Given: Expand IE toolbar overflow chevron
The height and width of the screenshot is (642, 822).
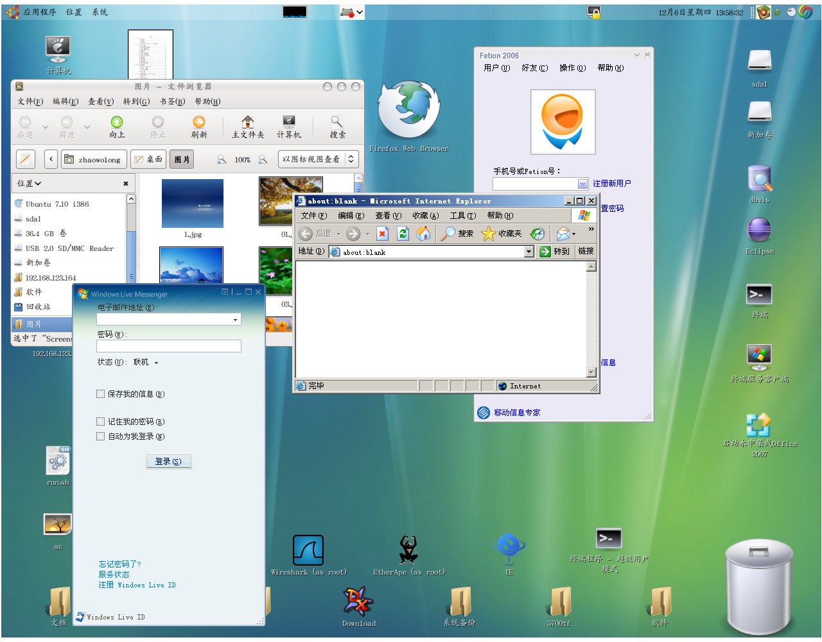Looking at the screenshot, I should [591, 229].
